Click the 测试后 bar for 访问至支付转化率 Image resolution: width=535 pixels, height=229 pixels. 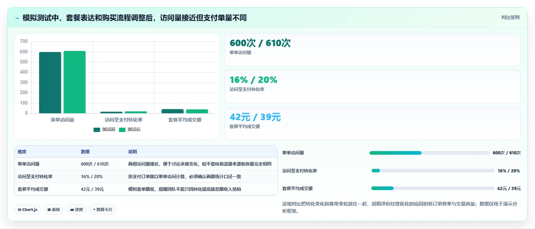[x=136, y=112]
